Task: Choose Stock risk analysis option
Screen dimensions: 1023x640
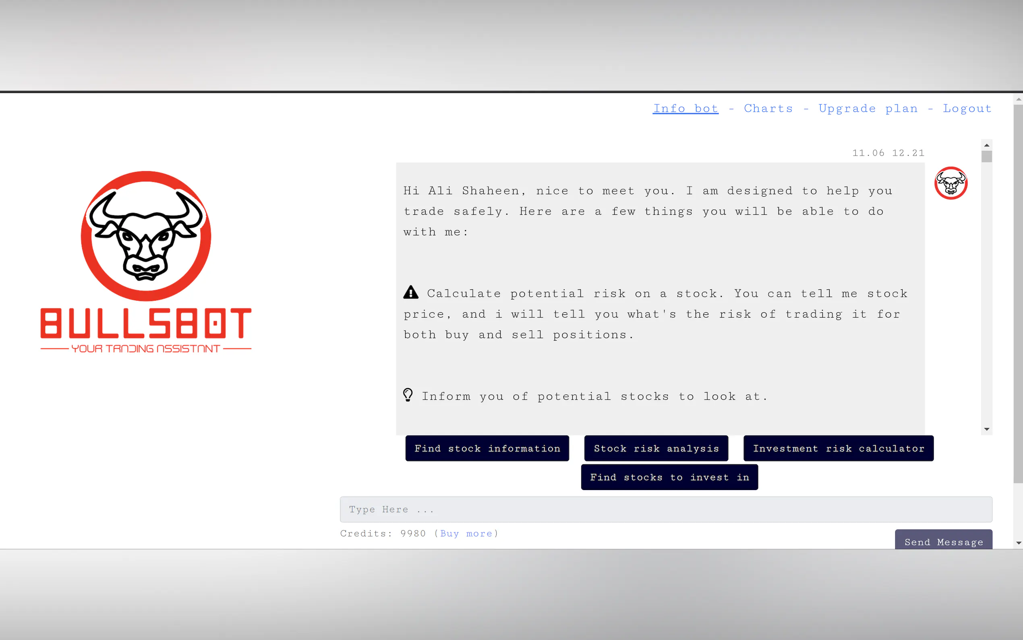Action: (656, 448)
